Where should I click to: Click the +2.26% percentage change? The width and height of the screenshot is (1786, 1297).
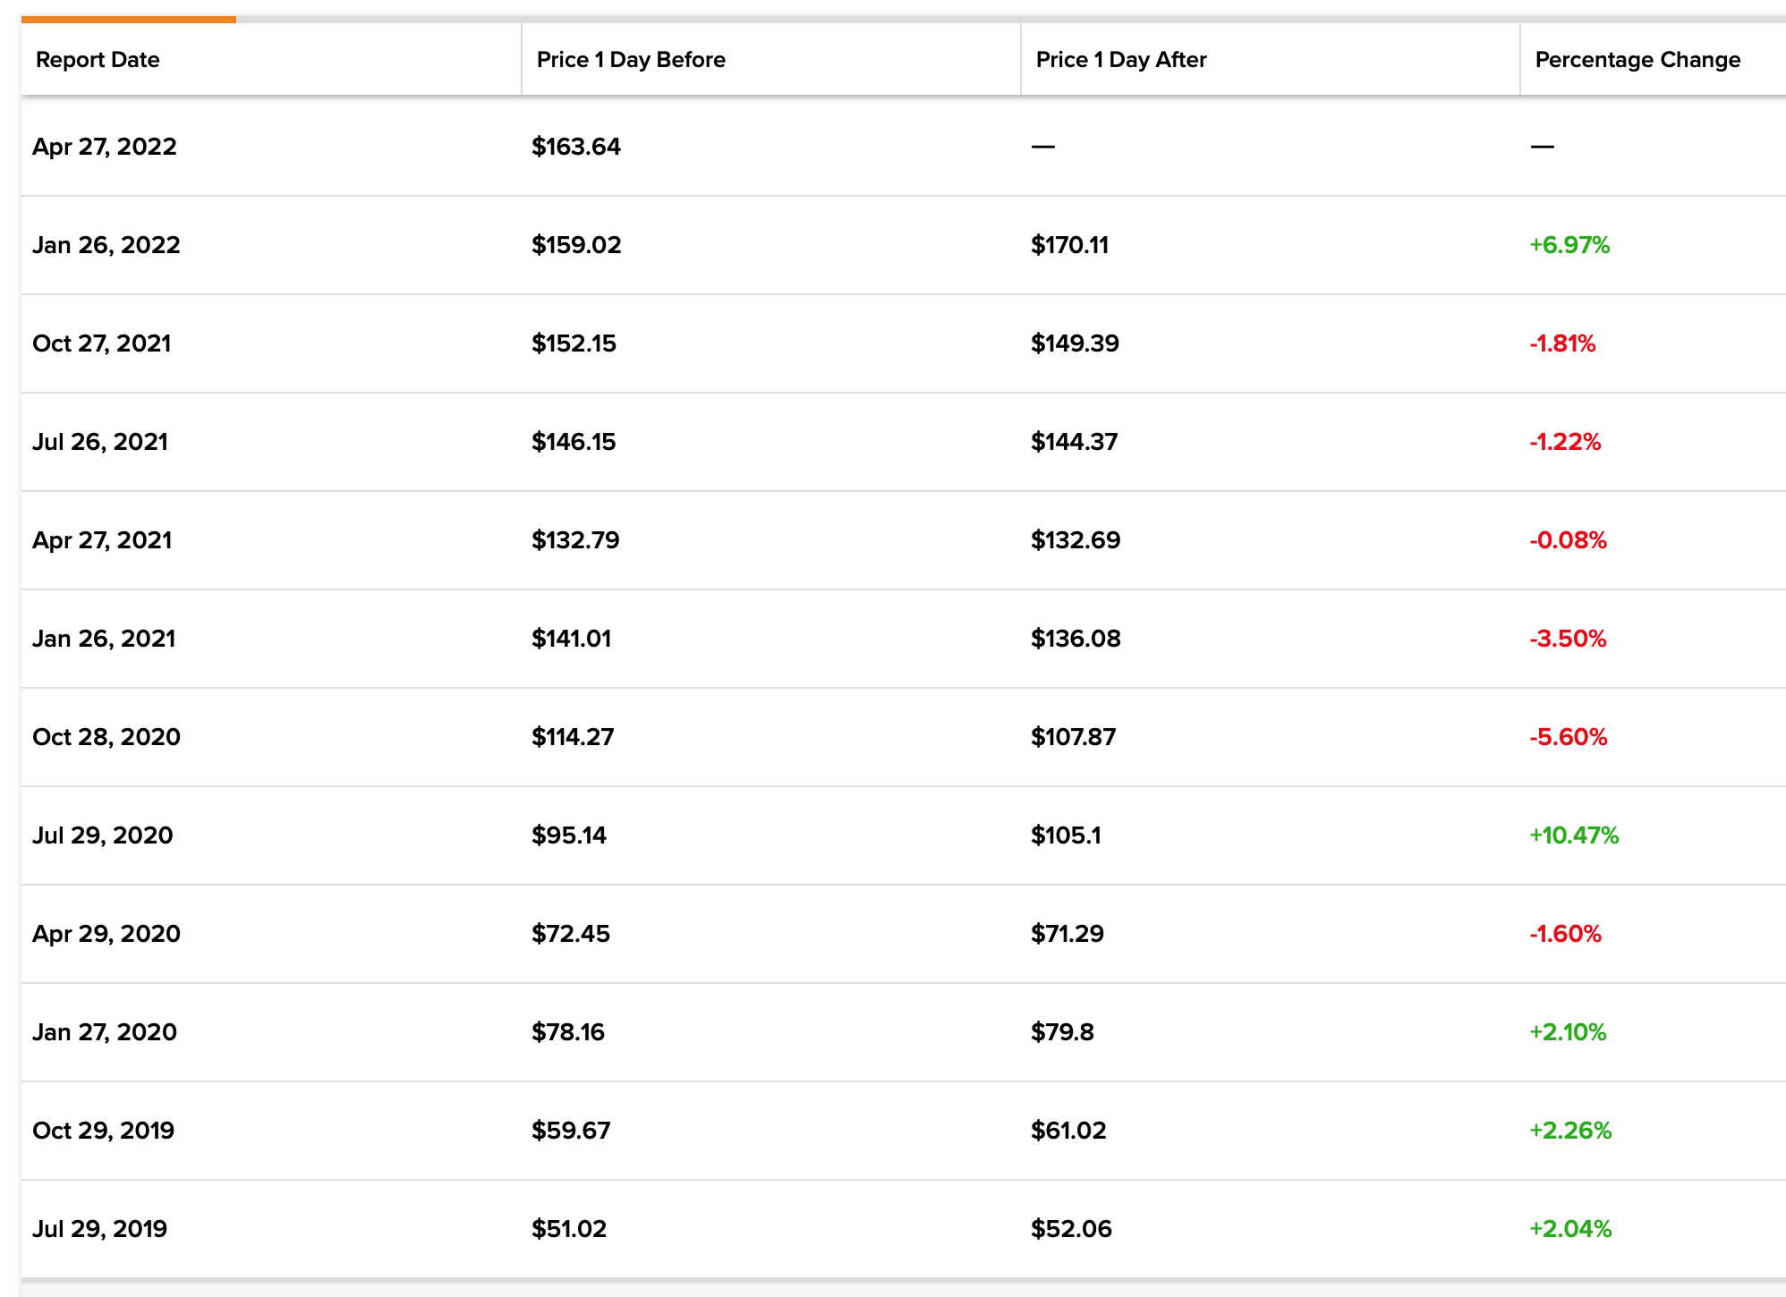pos(1570,1131)
